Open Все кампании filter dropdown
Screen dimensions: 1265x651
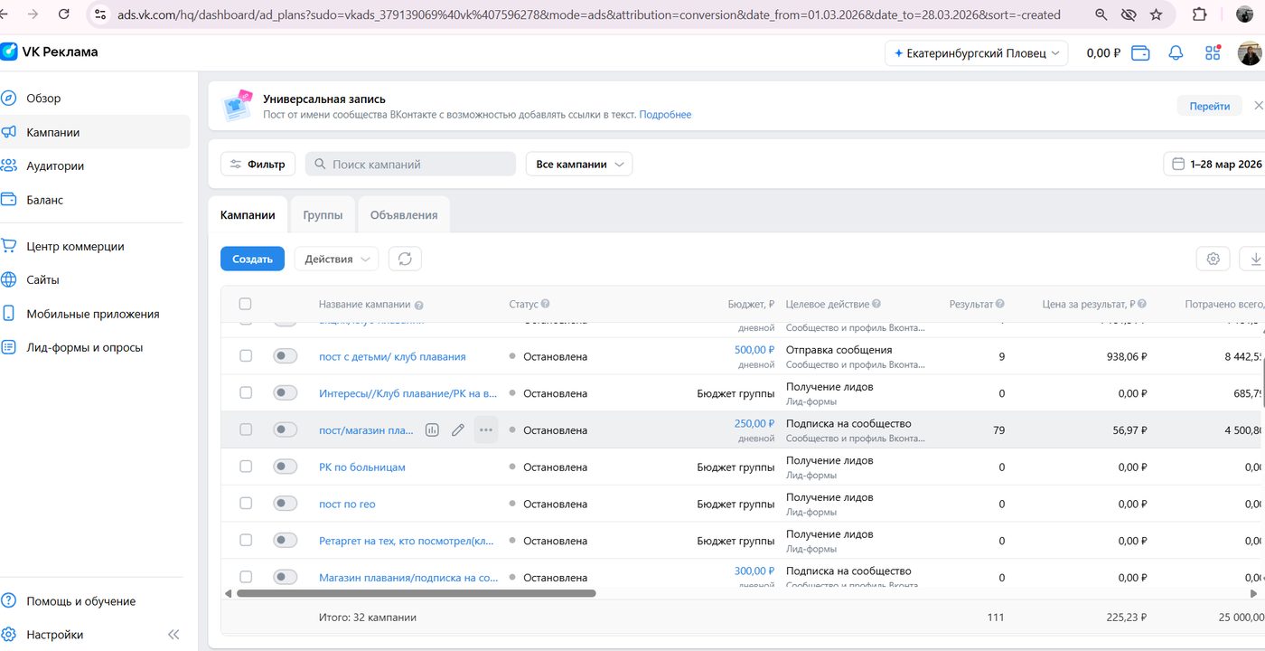579,164
